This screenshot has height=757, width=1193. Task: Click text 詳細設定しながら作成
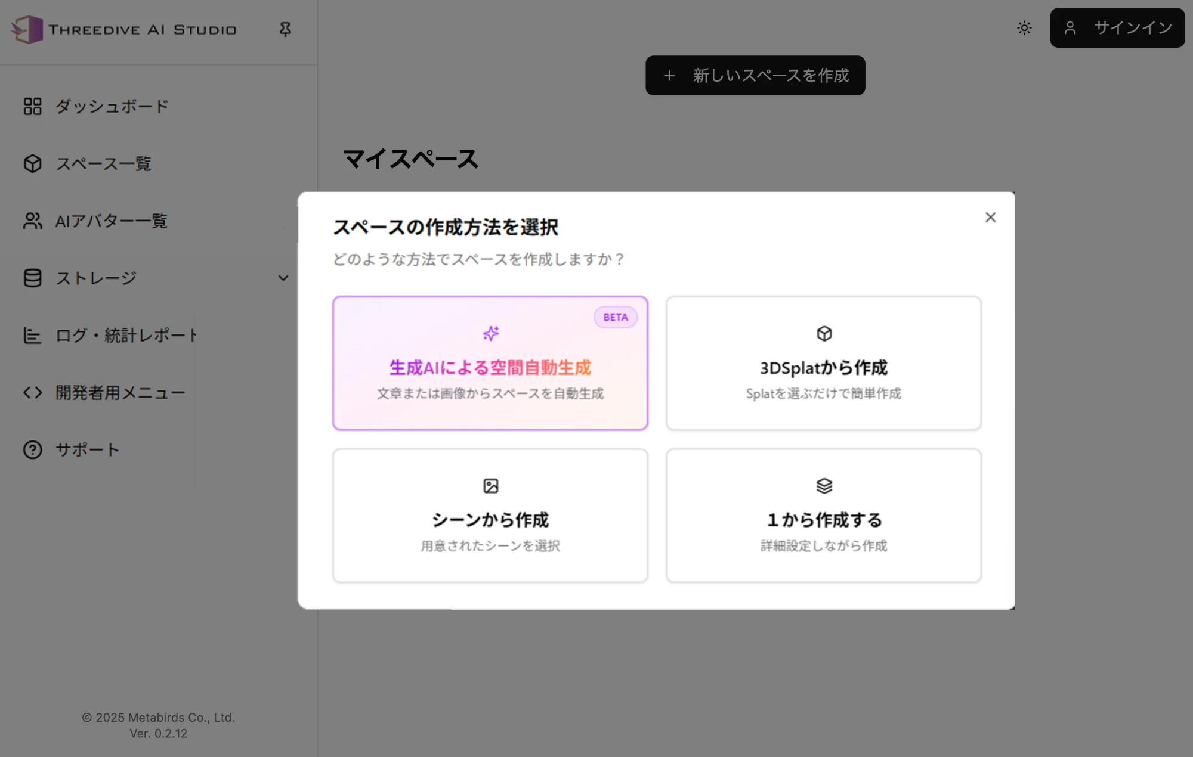coord(824,546)
